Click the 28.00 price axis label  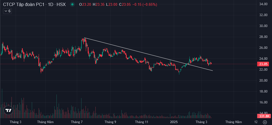[263, 37]
